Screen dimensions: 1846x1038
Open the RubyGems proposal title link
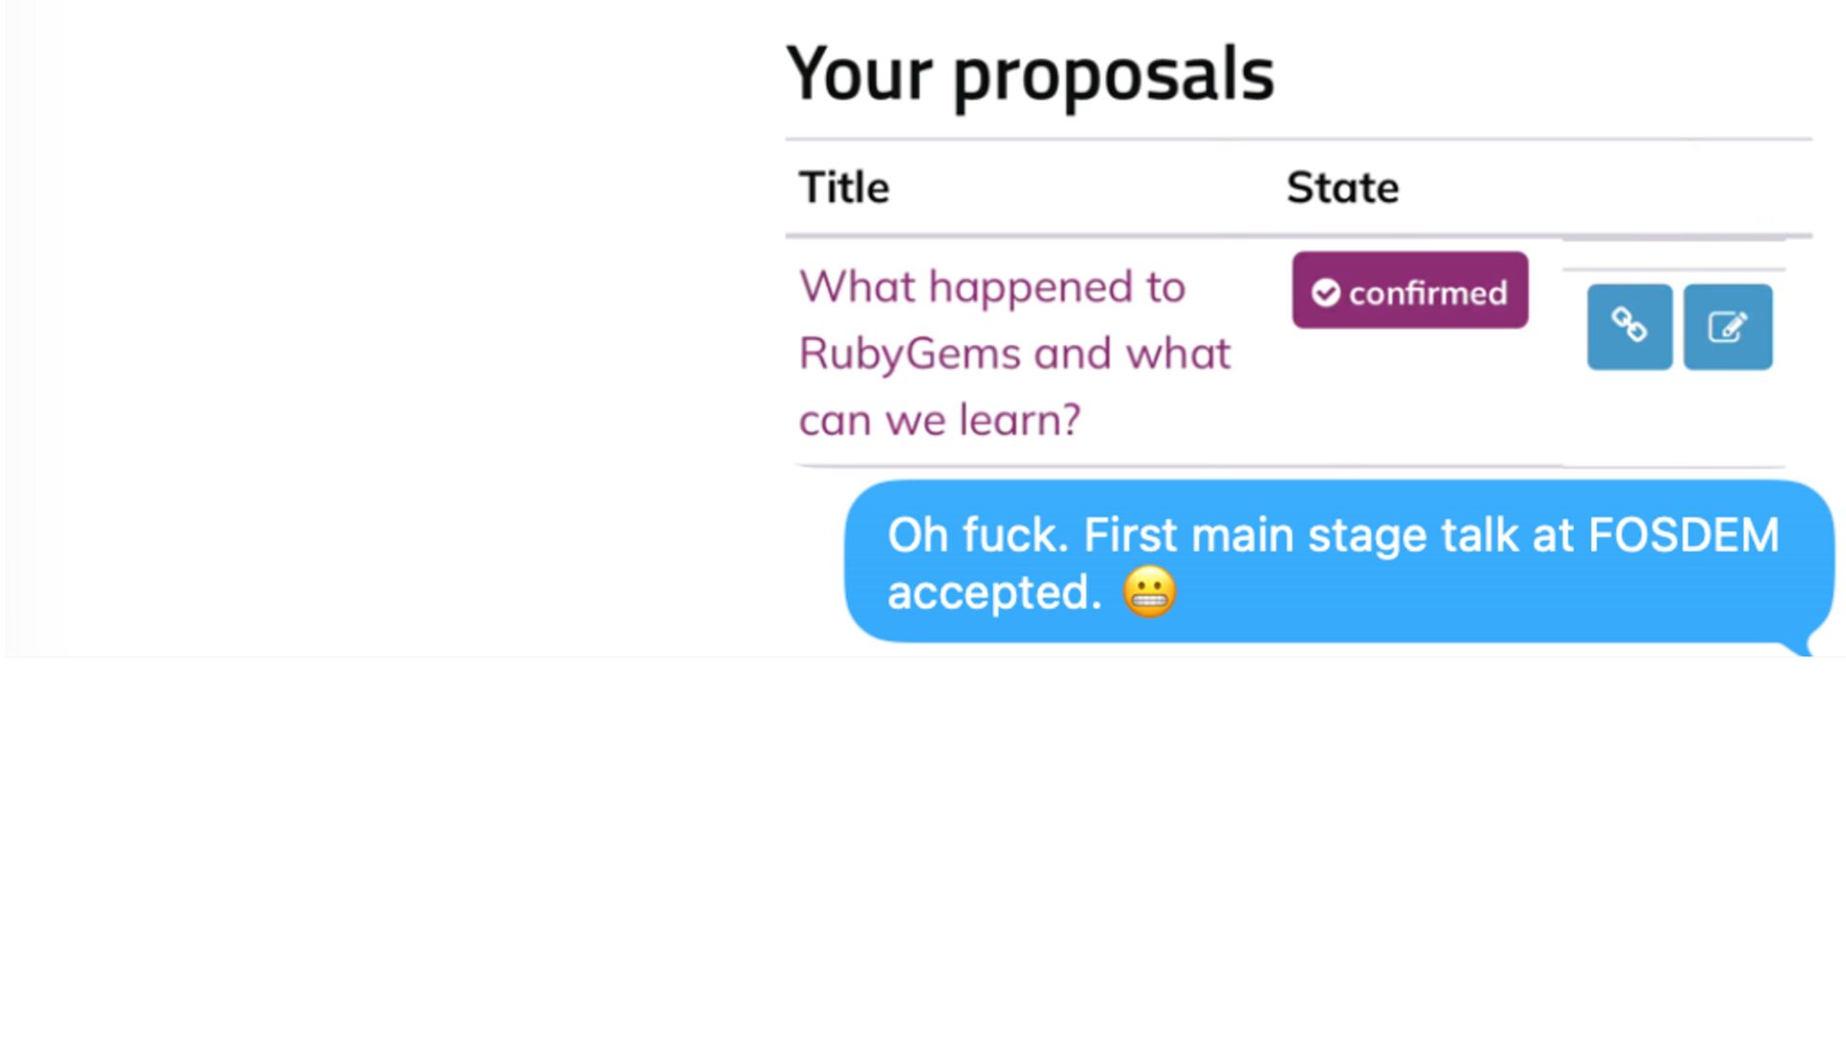pos(1014,354)
